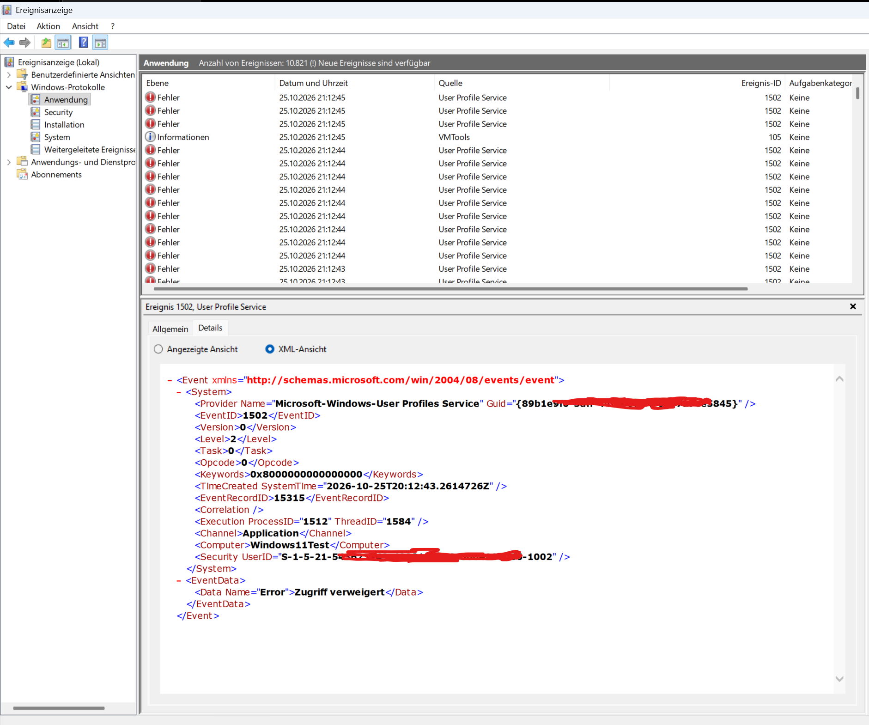Close the event preview pane
This screenshot has height=725, width=869.
[x=853, y=306]
